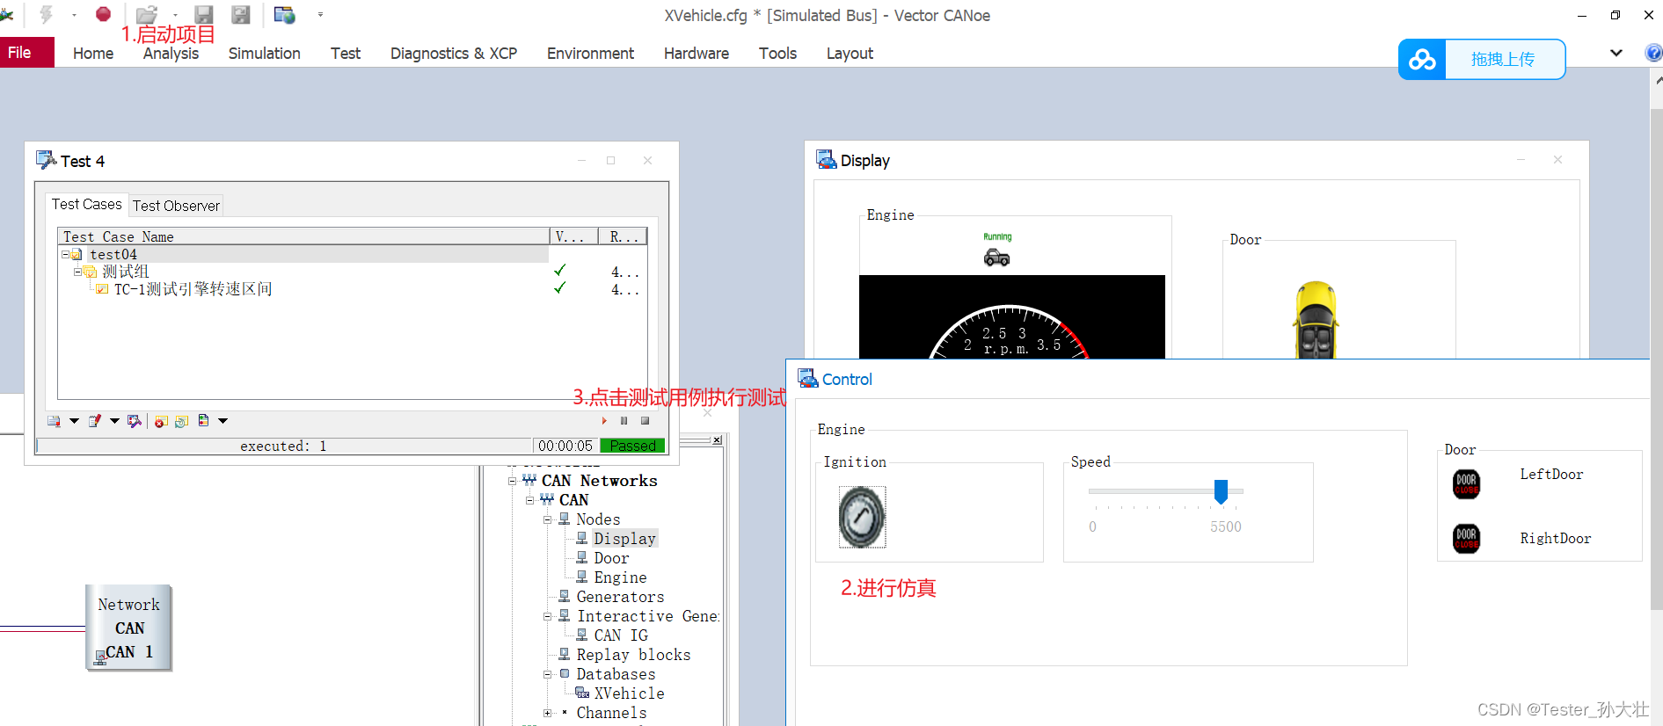The height and width of the screenshot is (726, 1663).
Task: Click the test configuration tools icon
Action: (x=135, y=421)
